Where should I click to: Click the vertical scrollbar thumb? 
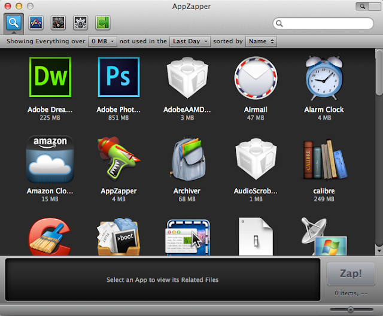pyautogui.click(x=379, y=72)
